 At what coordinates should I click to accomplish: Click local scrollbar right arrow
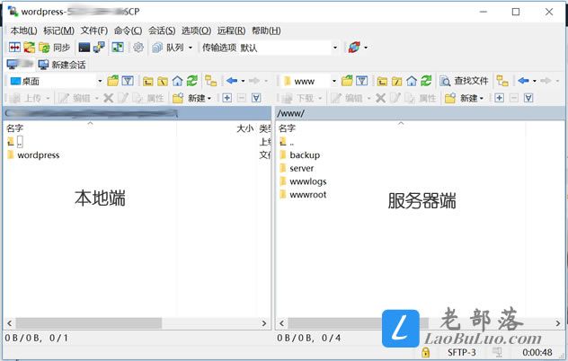pos(263,323)
